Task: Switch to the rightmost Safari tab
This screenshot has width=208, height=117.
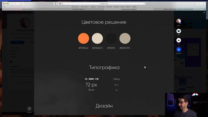Action: [178, 9]
